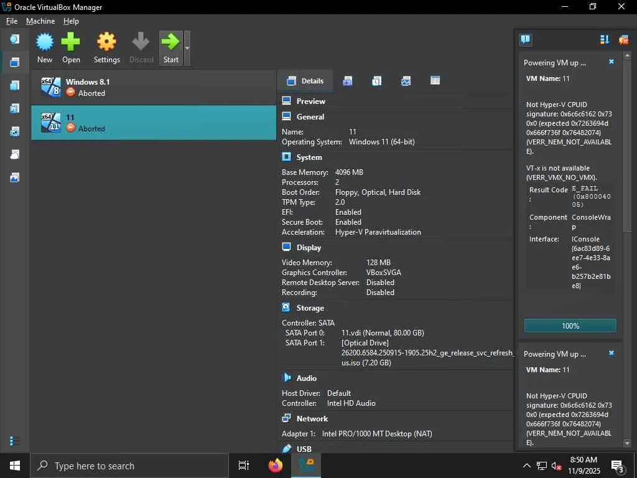Open the Windows Start menu

pyautogui.click(x=15, y=466)
